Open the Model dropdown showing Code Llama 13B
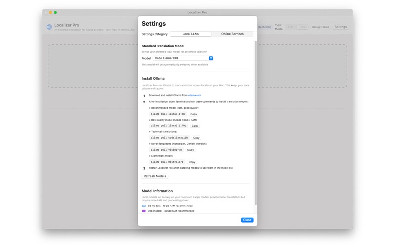395x247 pixels. [x=183, y=58]
